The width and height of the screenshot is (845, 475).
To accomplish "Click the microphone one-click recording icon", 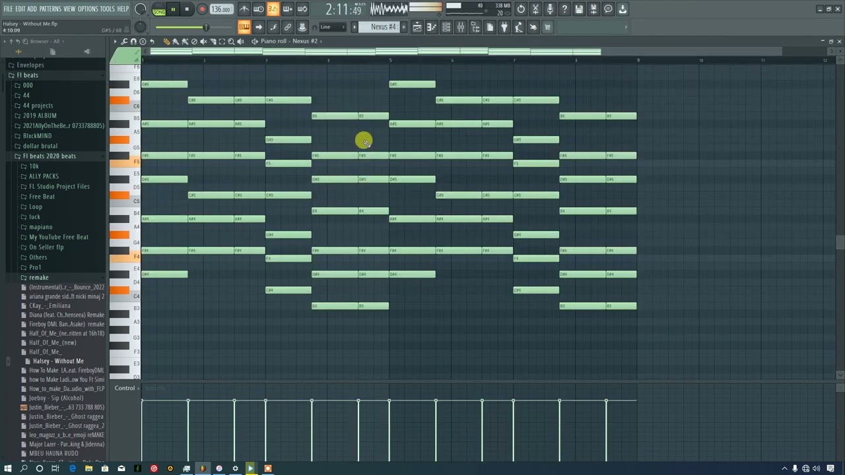I will click(x=550, y=9).
